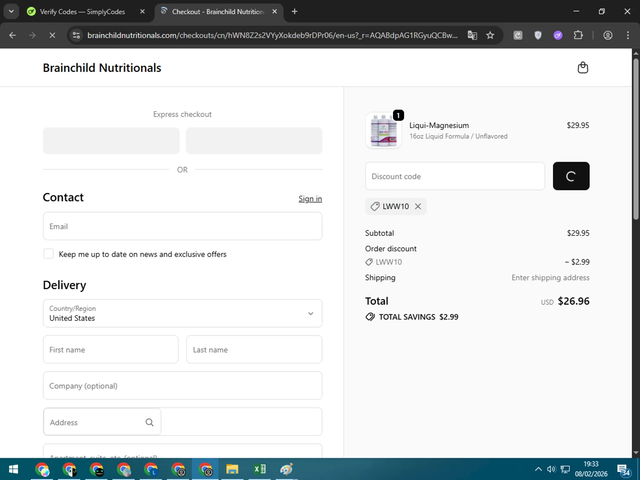The height and width of the screenshot is (480, 640).
Task: Click the Brainchild Nutritionals store title
Action: 102,68
